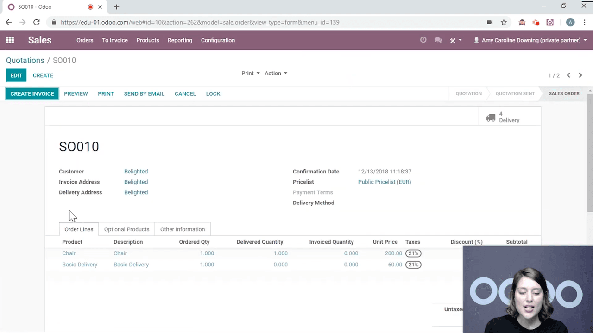Open the Amy Caroline Downing user menu
The width and height of the screenshot is (593, 333).
pyautogui.click(x=530, y=40)
